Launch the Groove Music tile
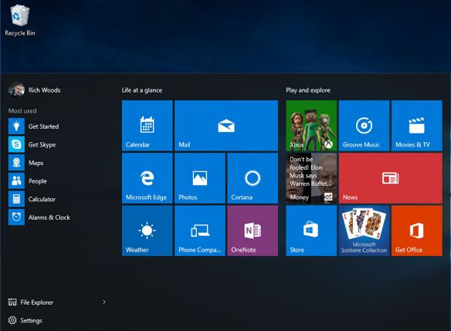Viewport: 451px width, 331px height. (x=365, y=126)
